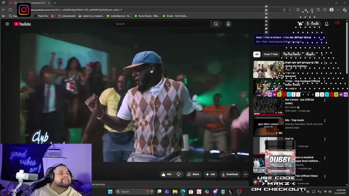The image size is (349, 196).
Task: Click the Create button
Action: (312, 24)
